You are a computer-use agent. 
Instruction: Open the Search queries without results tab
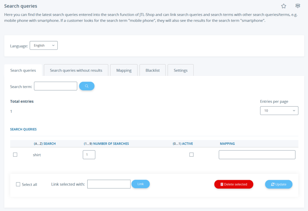click(x=76, y=70)
